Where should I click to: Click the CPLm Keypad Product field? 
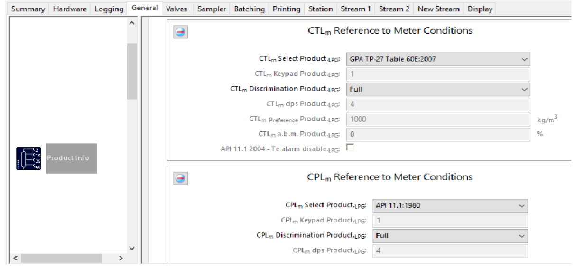click(x=450, y=221)
